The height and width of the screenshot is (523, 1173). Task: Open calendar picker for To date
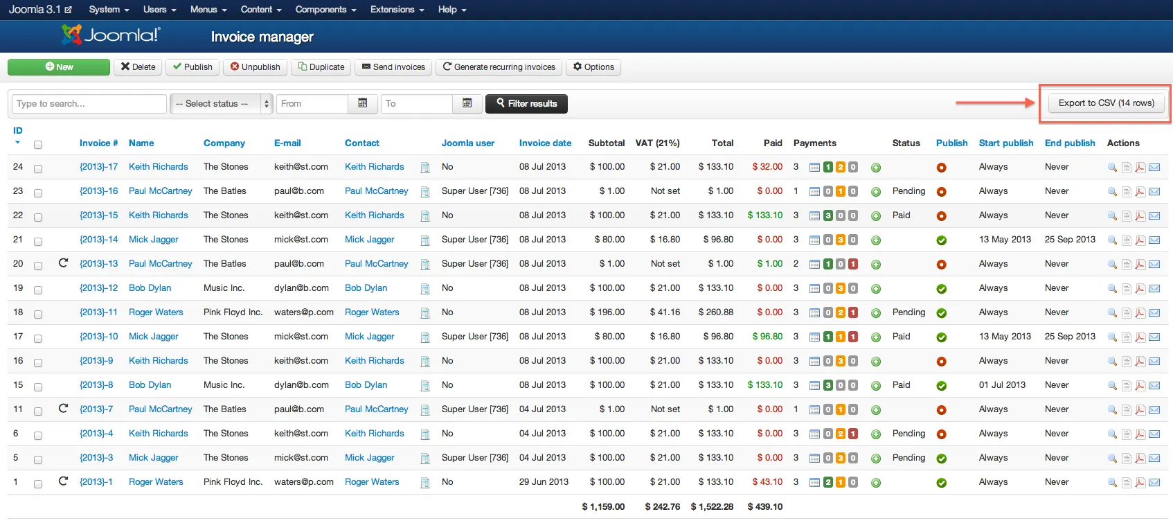point(467,103)
